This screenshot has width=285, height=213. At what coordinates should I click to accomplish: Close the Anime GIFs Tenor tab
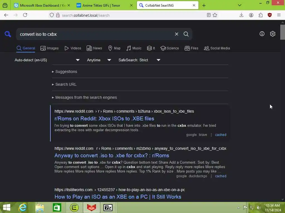(131, 6)
